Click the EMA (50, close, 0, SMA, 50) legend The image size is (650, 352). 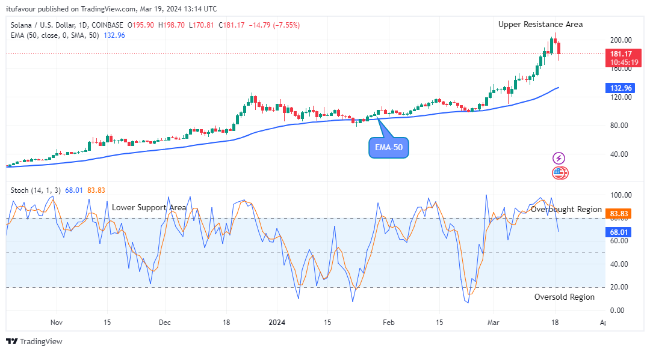pos(55,35)
